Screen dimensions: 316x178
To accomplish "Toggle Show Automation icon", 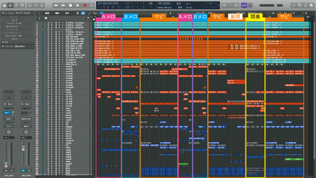I will [x=90, y=13].
